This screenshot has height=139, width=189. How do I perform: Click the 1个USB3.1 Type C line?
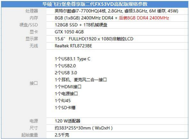pos(72,59)
